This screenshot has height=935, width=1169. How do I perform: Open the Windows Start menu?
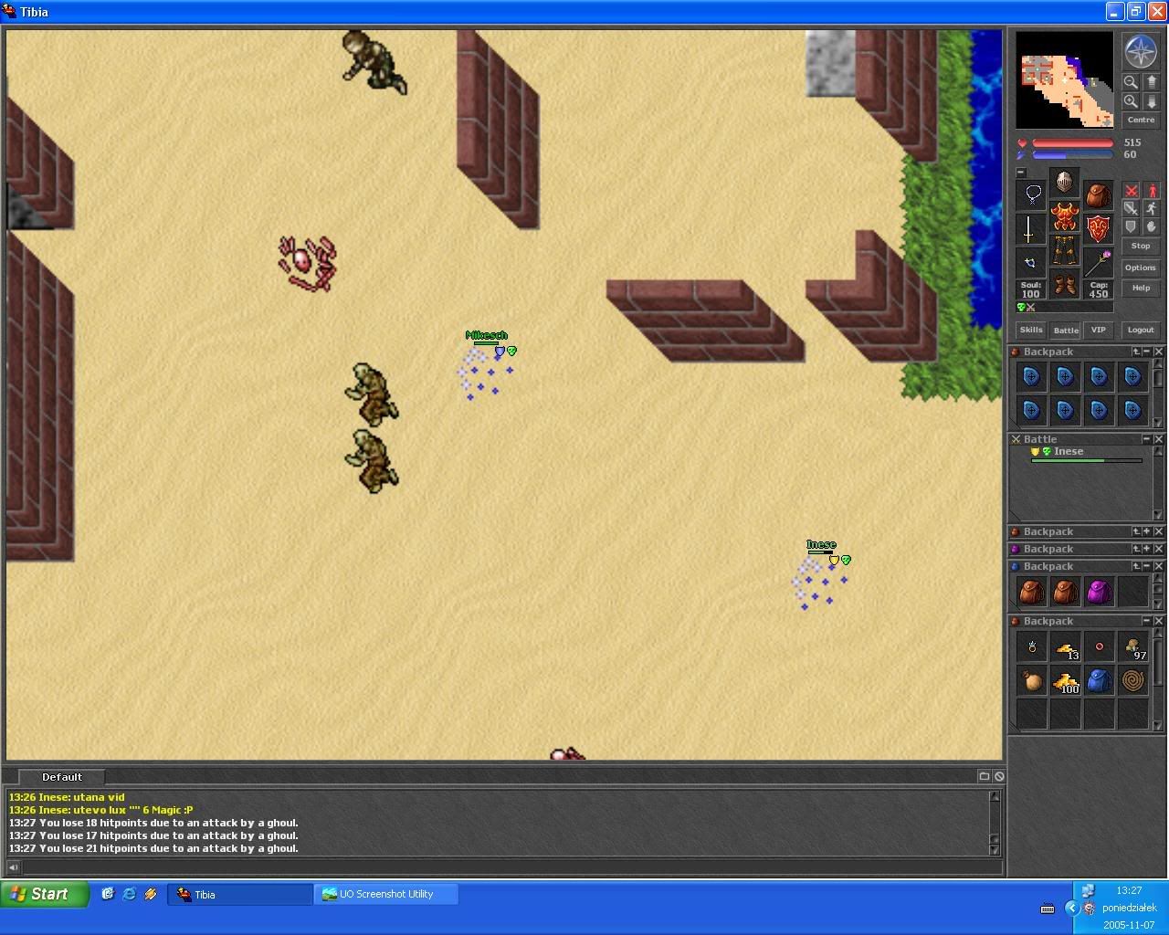coord(45,894)
